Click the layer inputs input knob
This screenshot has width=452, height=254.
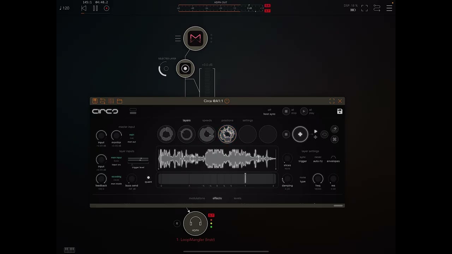tap(101, 159)
